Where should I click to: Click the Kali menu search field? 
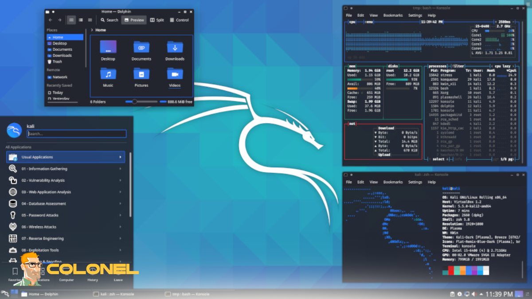pos(75,134)
